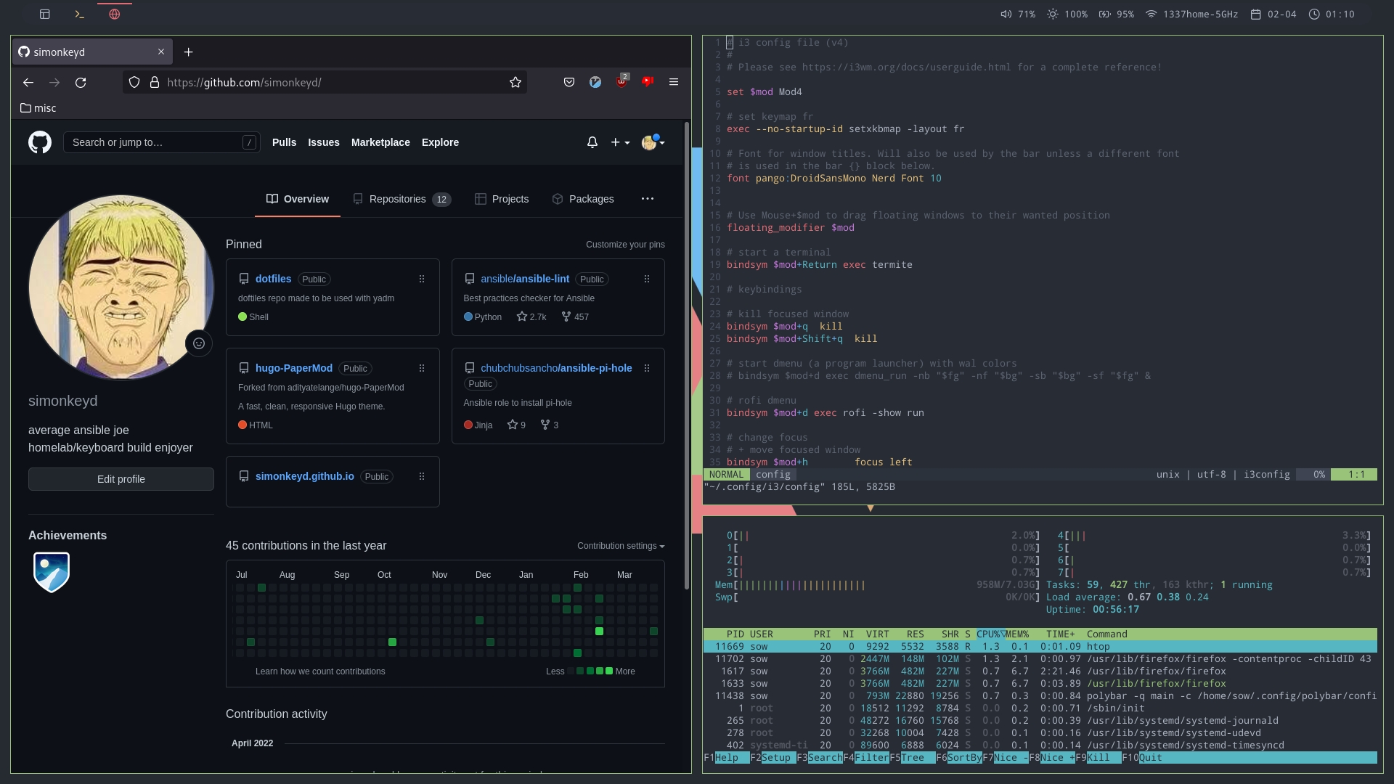Expand the create new plus dropdown
The image size is (1394, 784).
pos(620,142)
